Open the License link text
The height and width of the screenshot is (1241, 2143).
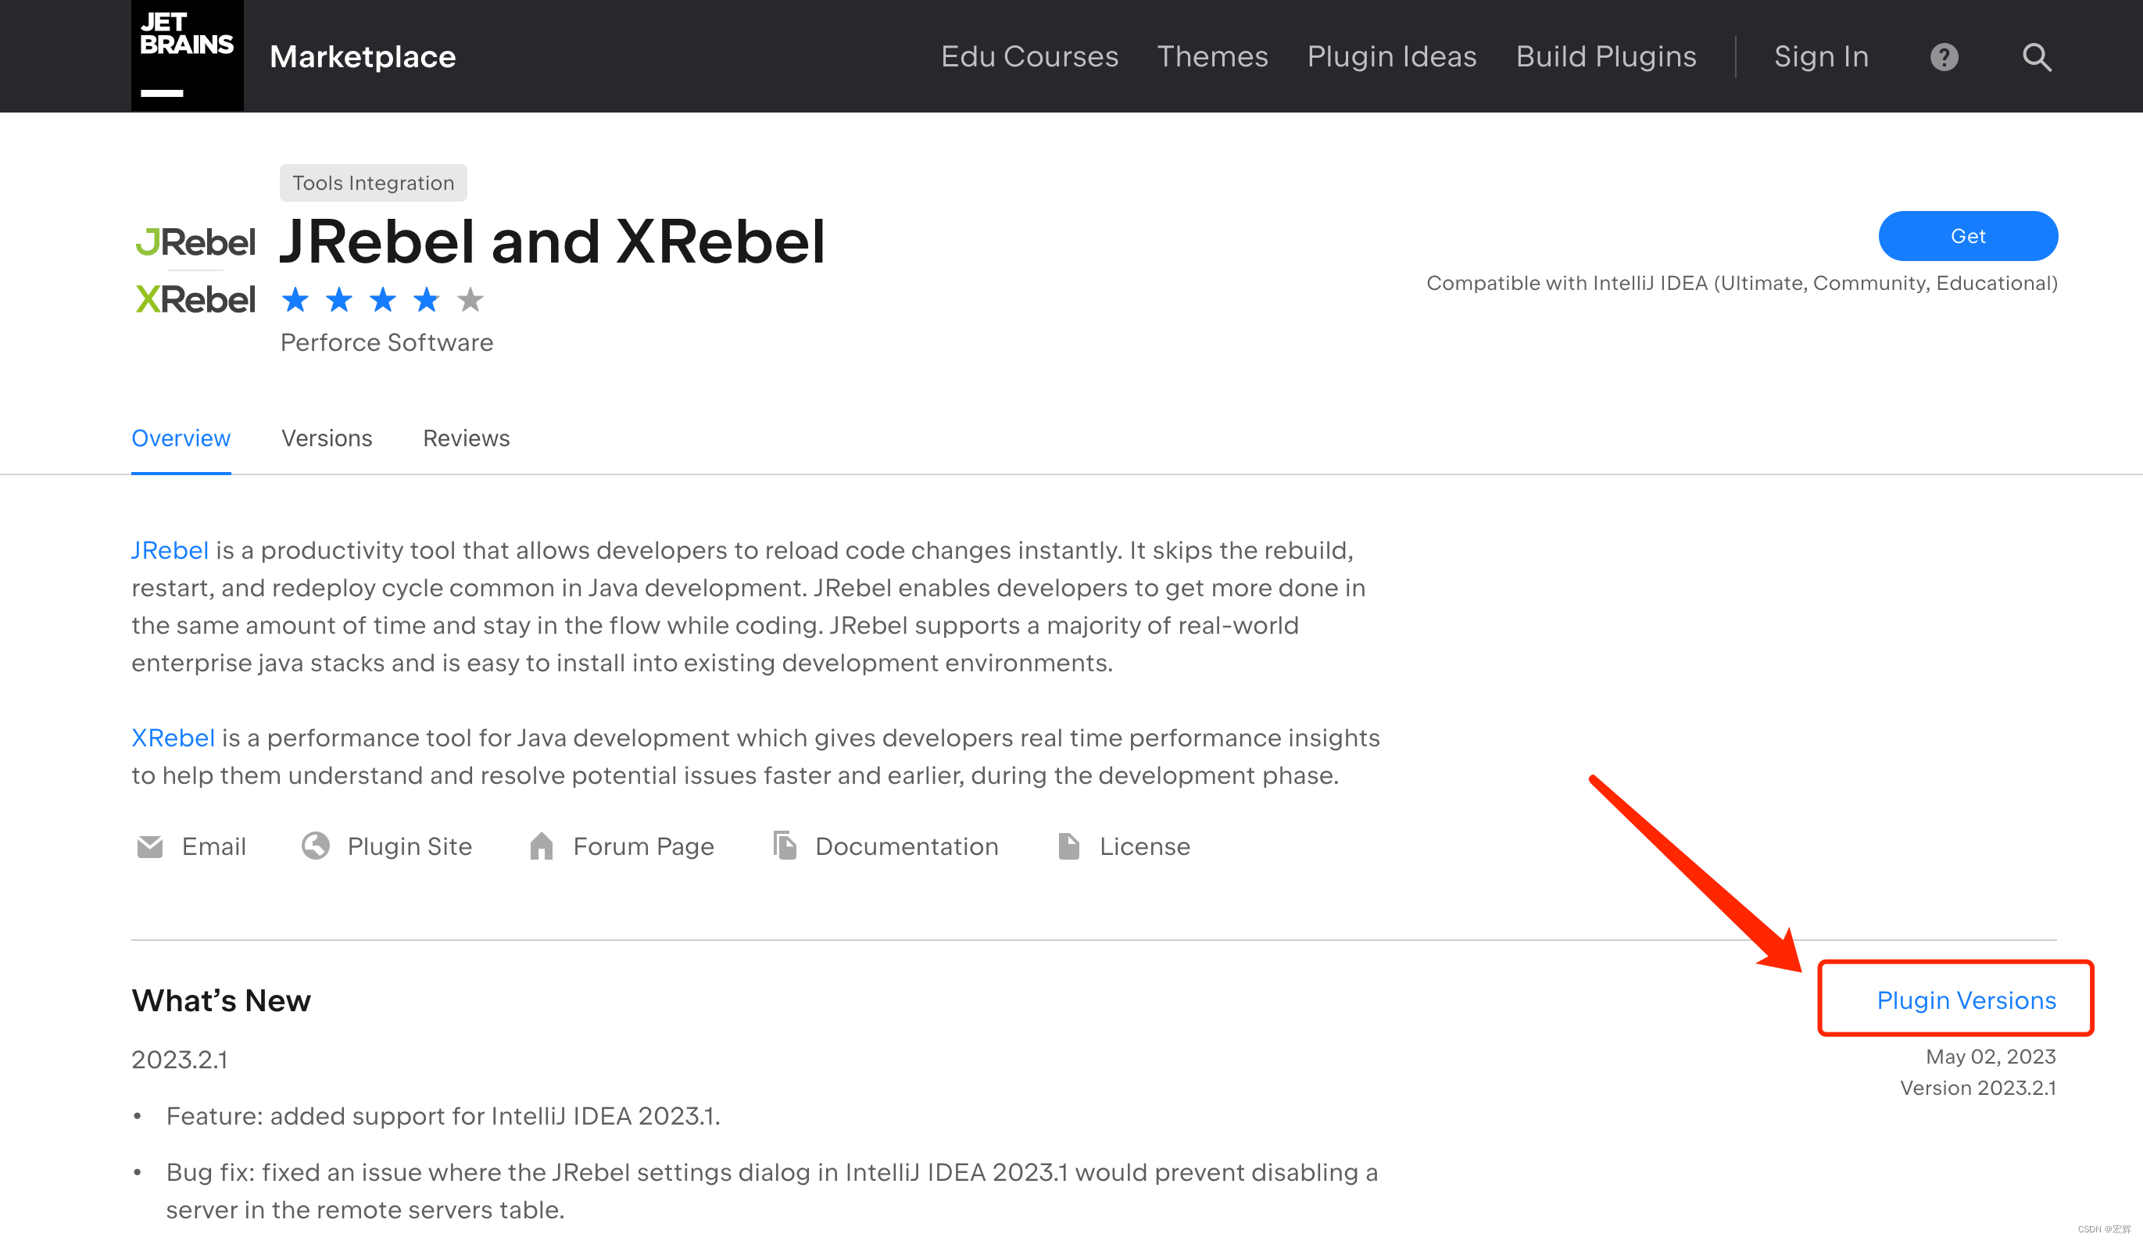click(1145, 846)
